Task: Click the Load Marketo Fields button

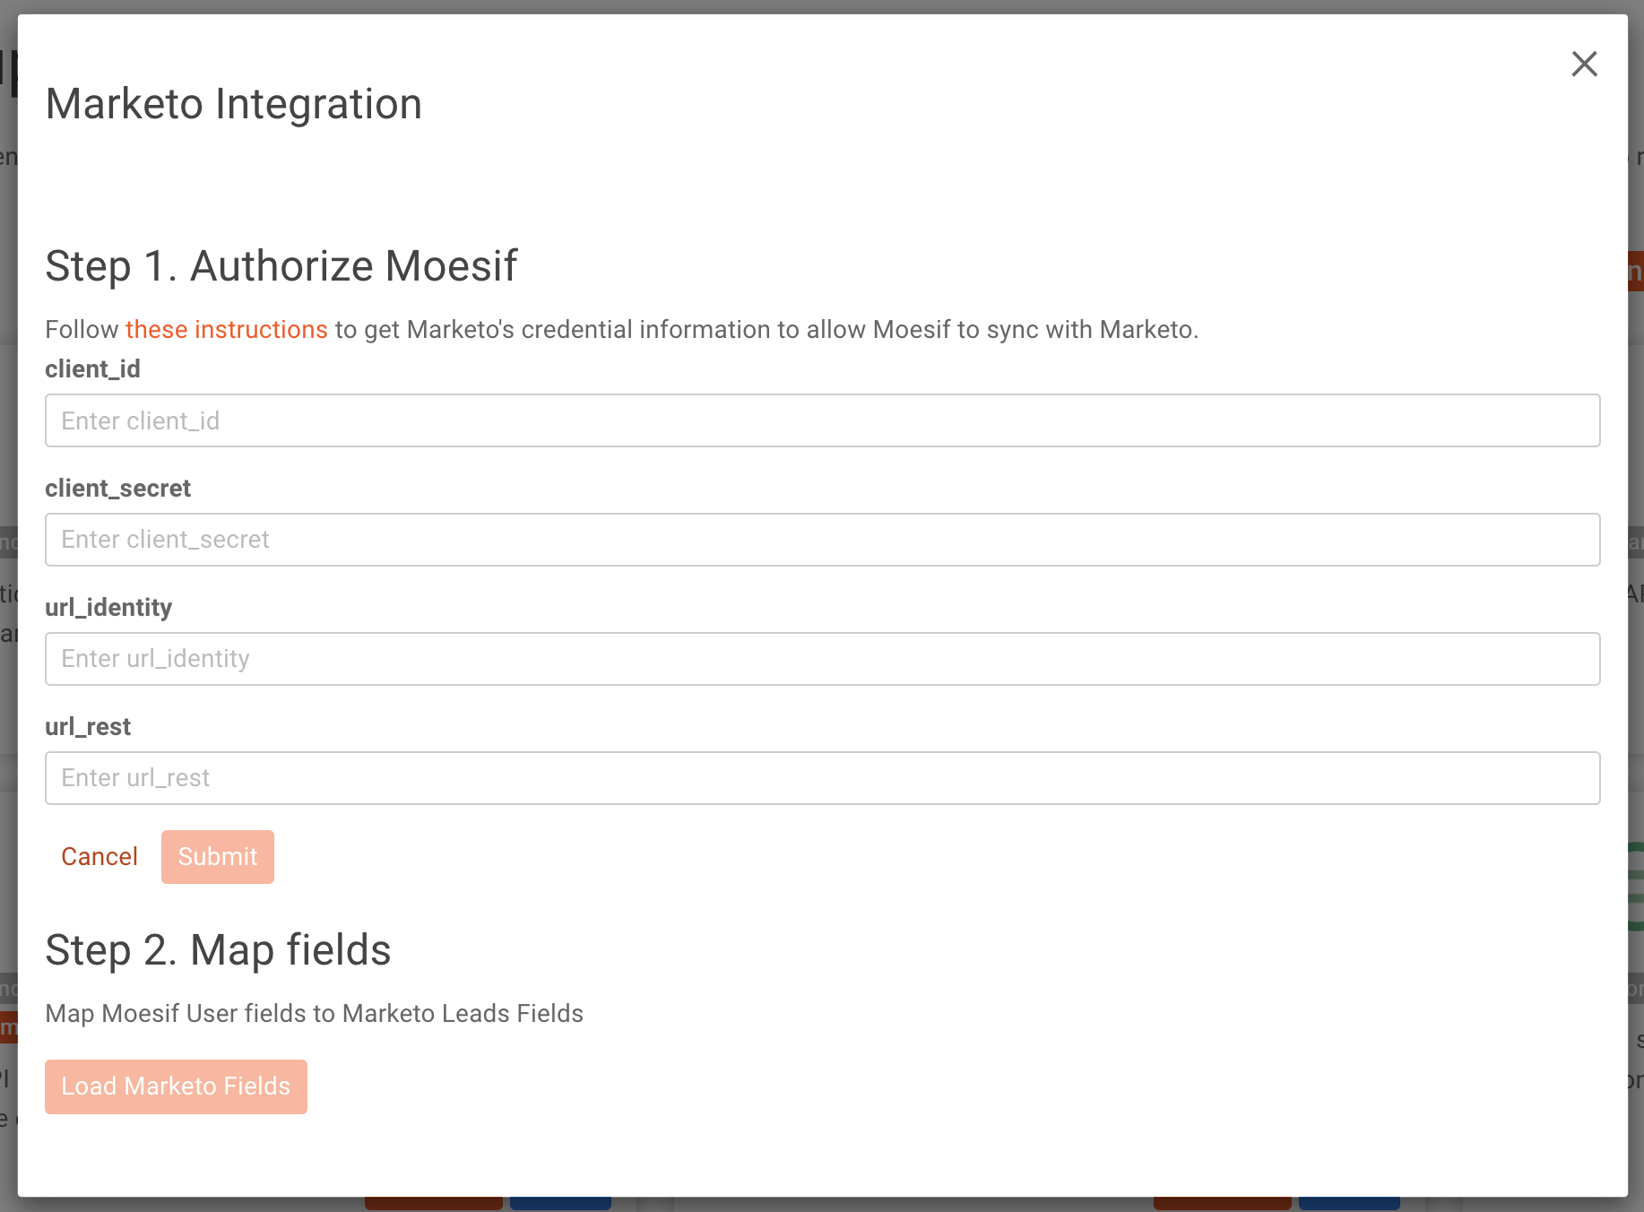Action: 176,1086
